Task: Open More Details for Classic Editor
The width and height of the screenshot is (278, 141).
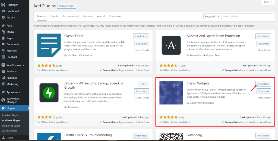Action: pos(142,50)
